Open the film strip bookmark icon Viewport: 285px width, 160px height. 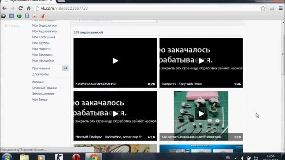[x=27, y=16]
